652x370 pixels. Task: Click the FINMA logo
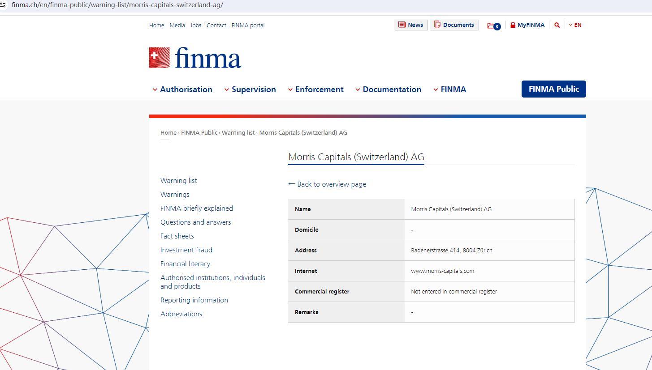[195, 58]
